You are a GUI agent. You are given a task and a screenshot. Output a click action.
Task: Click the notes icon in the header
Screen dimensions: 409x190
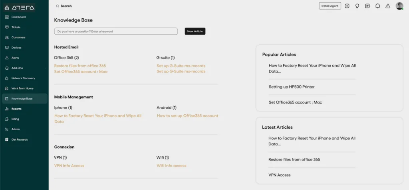click(x=367, y=6)
